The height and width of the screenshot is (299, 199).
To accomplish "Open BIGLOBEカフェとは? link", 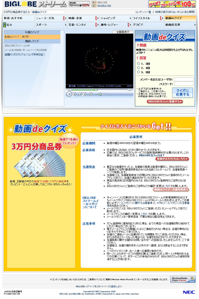I will tap(152, 155).
